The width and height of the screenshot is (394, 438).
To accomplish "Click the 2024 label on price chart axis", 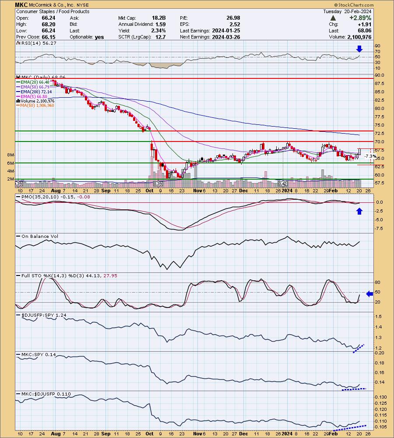I will click(x=287, y=191).
